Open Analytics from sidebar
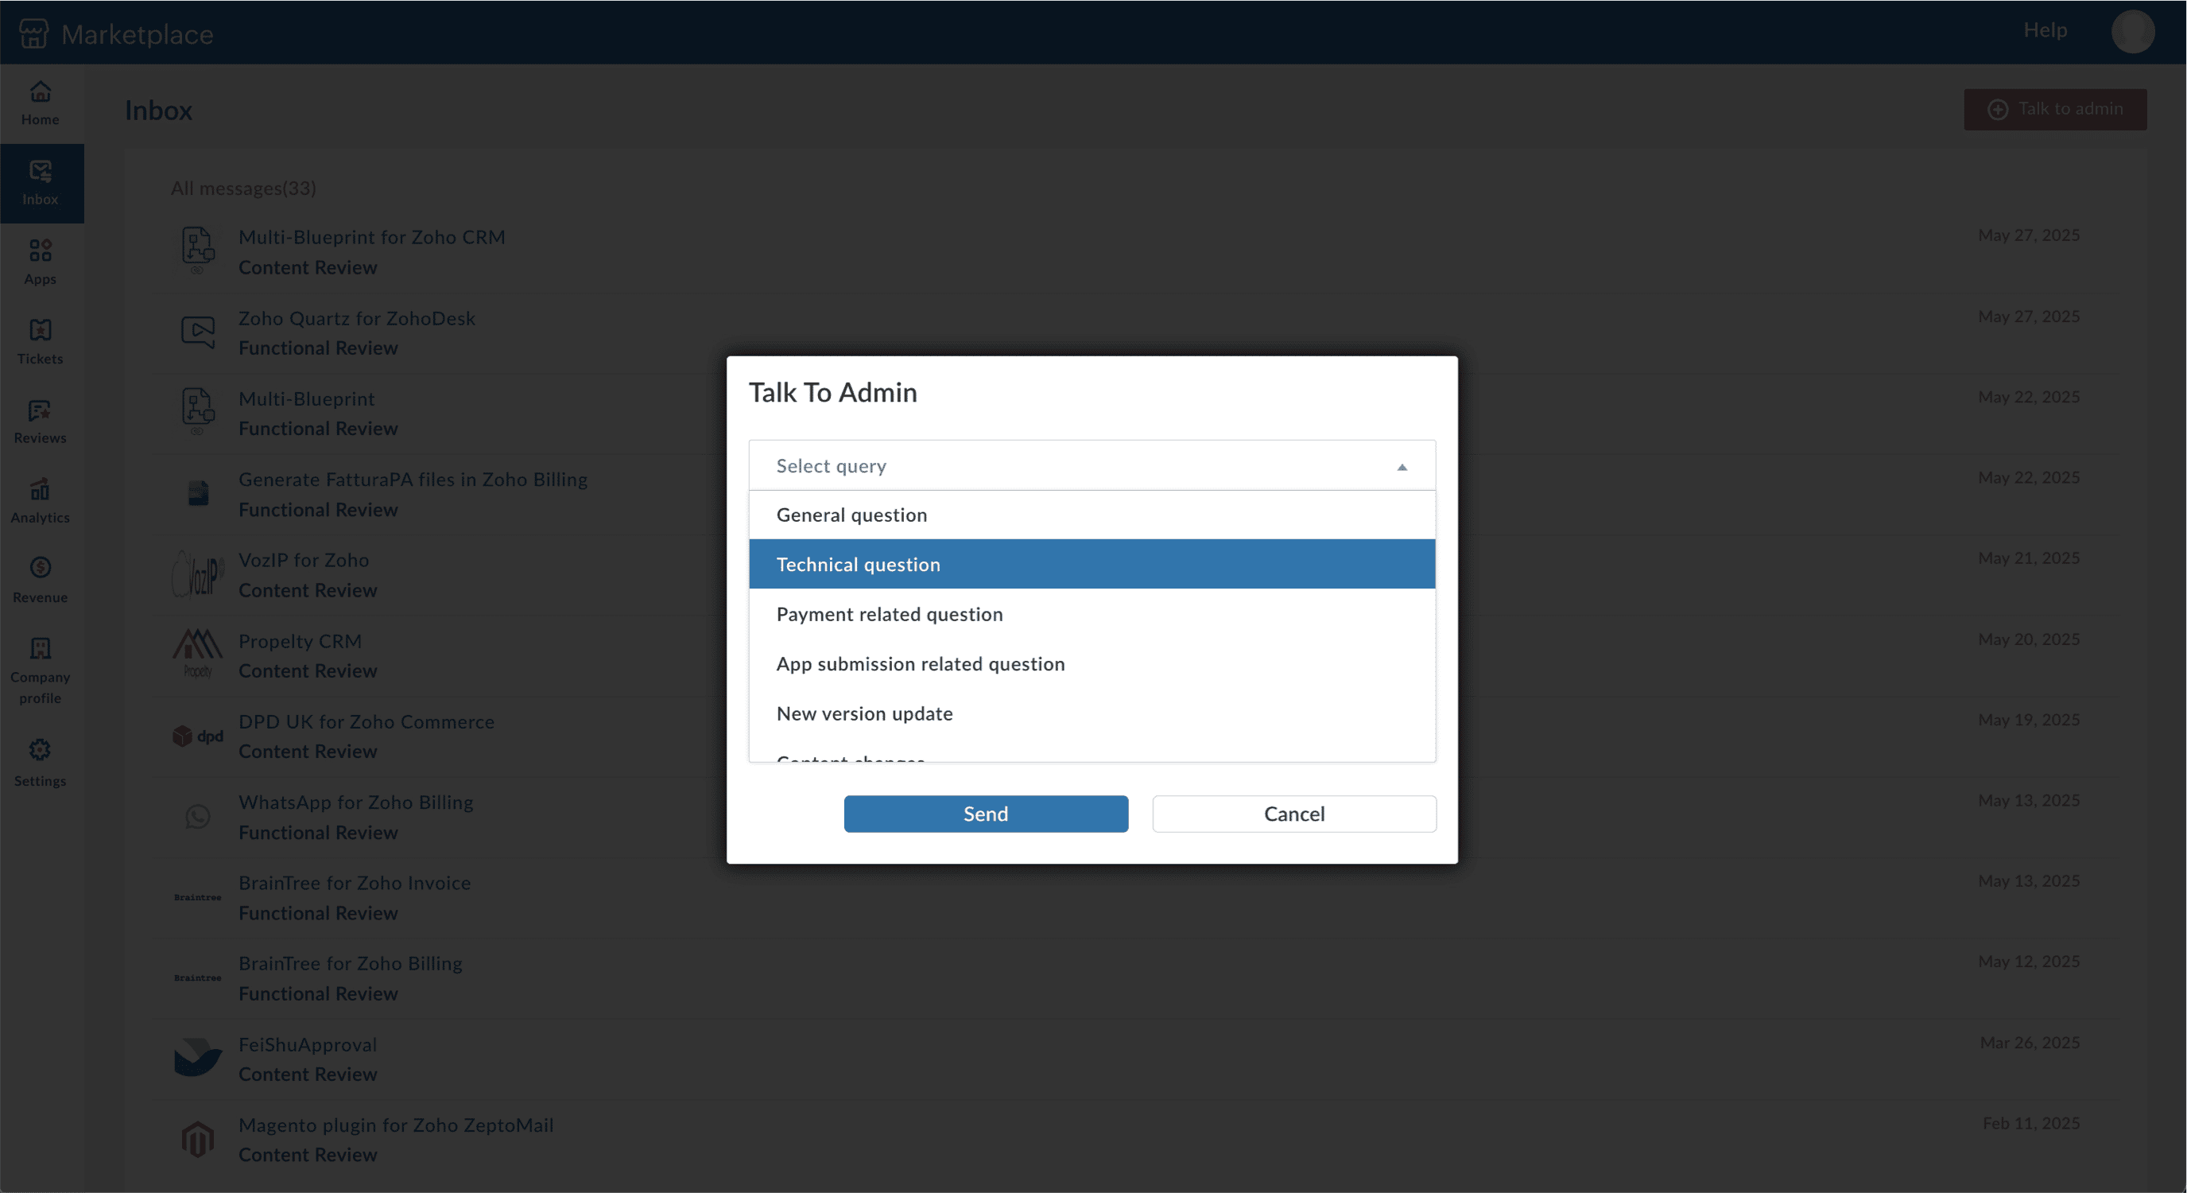This screenshot has width=2187, height=1193. click(40, 501)
